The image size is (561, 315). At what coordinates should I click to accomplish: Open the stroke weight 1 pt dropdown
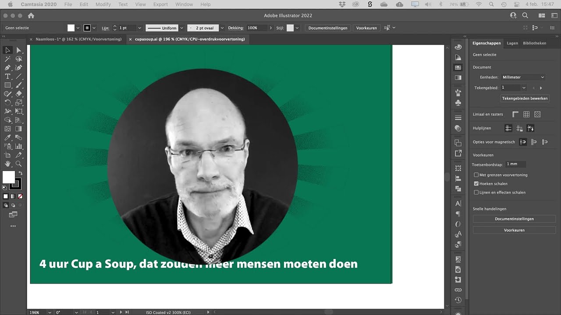click(x=139, y=28)
